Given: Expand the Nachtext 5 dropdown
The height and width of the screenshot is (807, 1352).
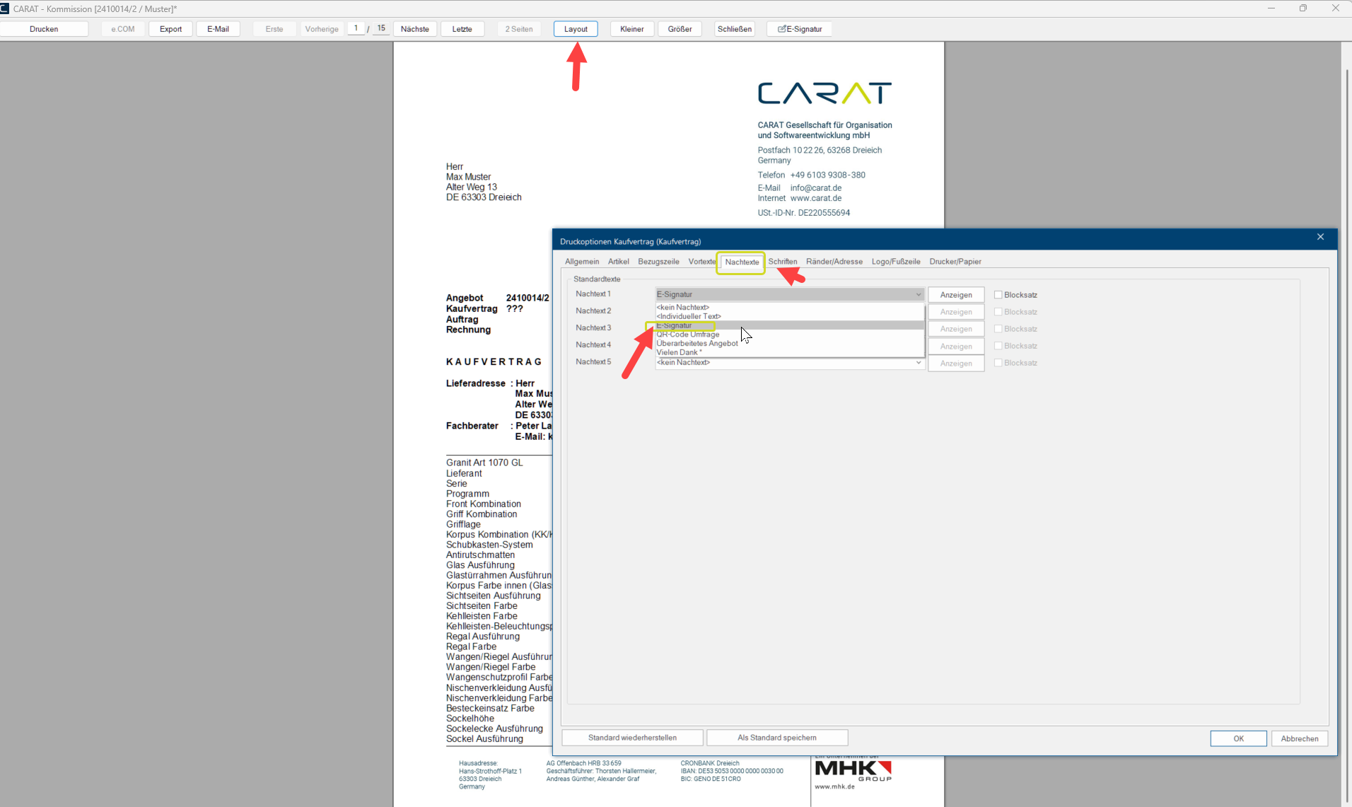Looking at the screenshot, I should click(918, 363).
